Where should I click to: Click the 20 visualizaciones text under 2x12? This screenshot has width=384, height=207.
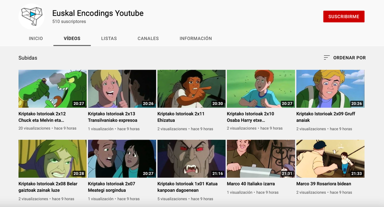[34, 128]
